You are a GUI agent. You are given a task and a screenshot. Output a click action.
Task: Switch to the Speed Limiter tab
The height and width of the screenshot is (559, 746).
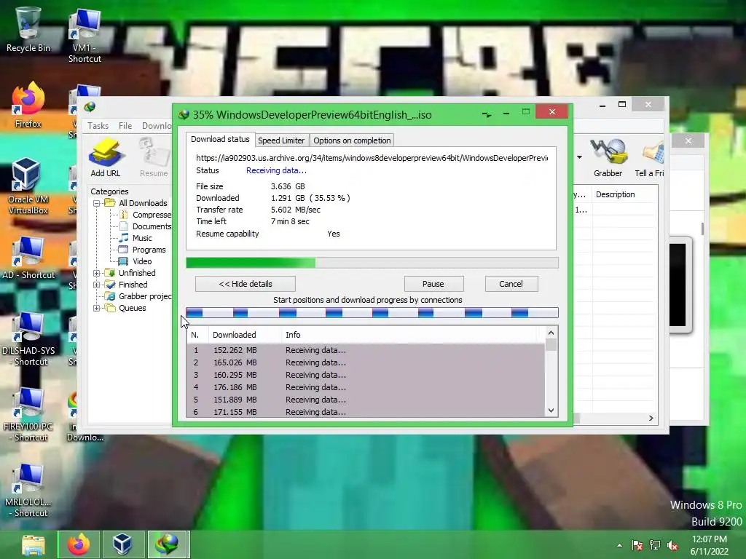point(281,140)
